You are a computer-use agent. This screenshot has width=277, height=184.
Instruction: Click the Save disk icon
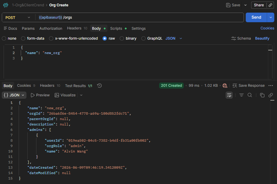tap(228, 5)
